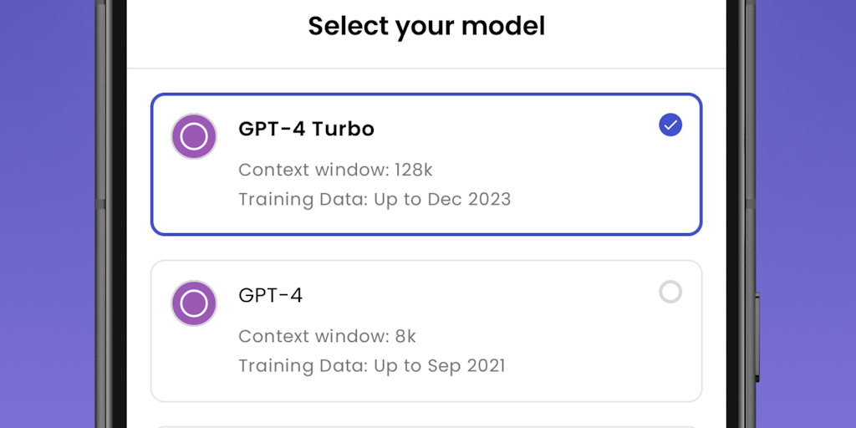Toggle the checked GPT-4 Turbo radio button

click(670, 125)
